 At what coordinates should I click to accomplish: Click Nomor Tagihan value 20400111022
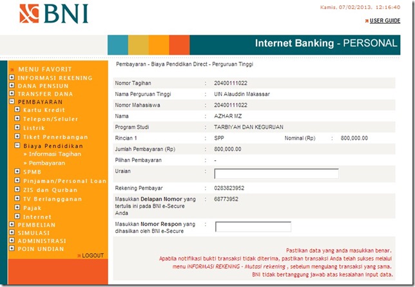tap(231, 83)
